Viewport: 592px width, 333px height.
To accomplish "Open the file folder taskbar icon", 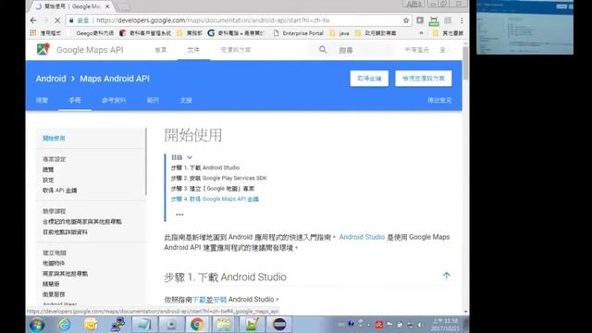I will click(224, 325).
